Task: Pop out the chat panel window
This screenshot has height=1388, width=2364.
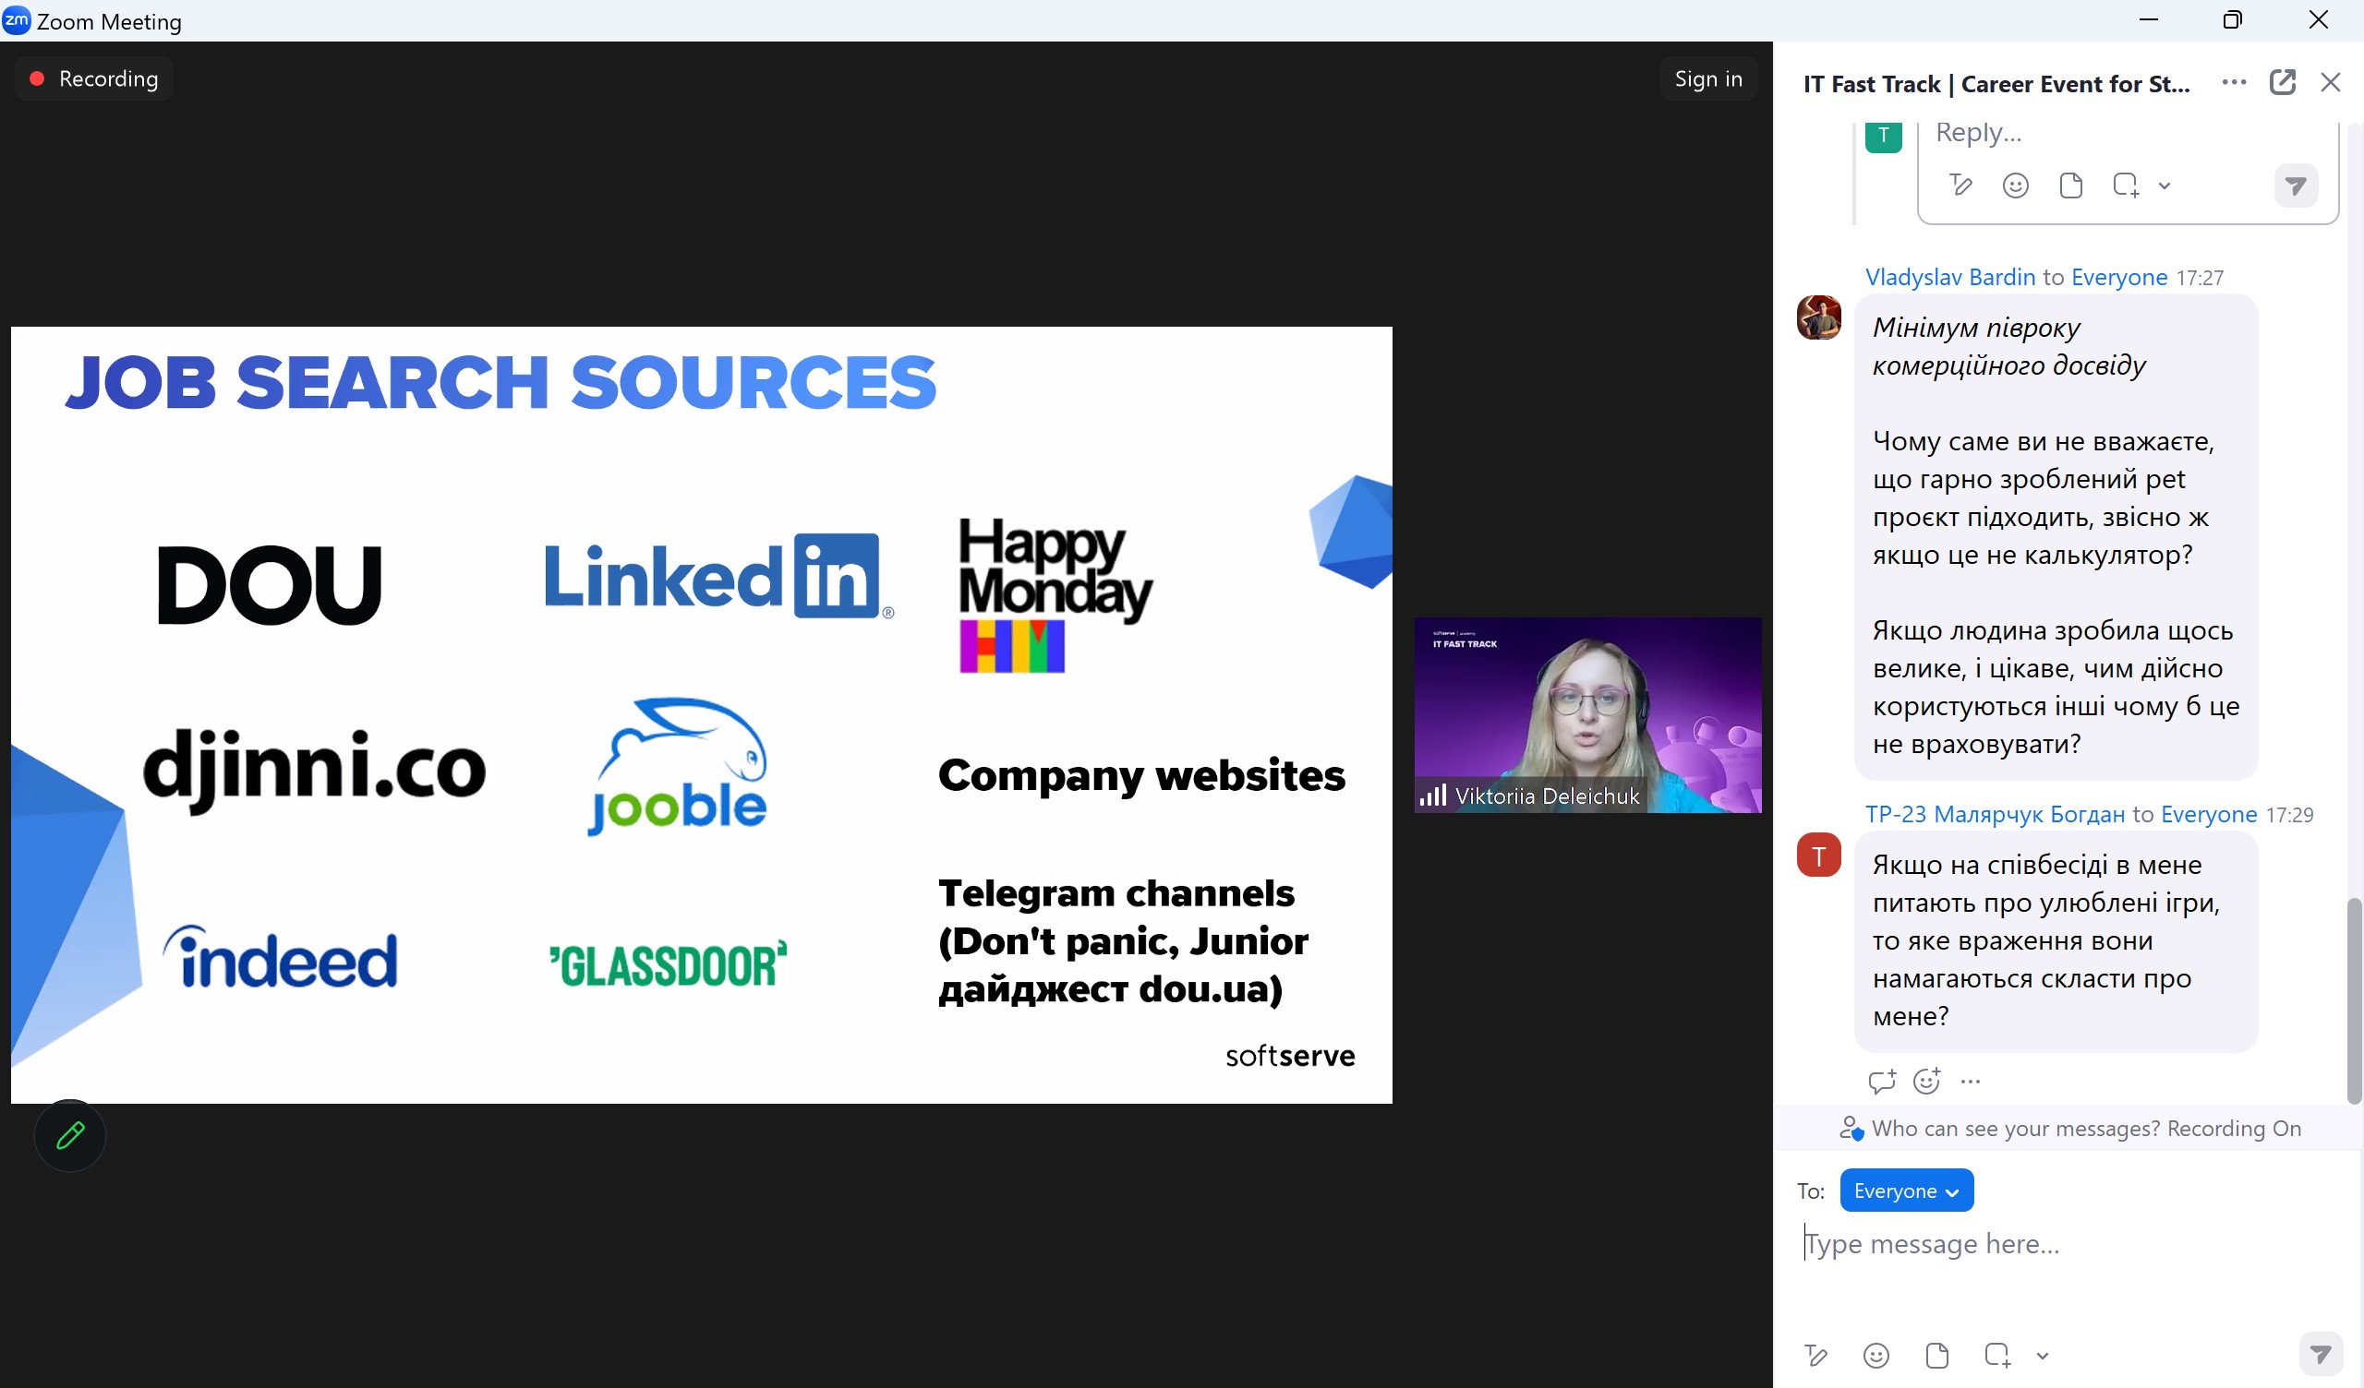Action: pos(2282,82)
